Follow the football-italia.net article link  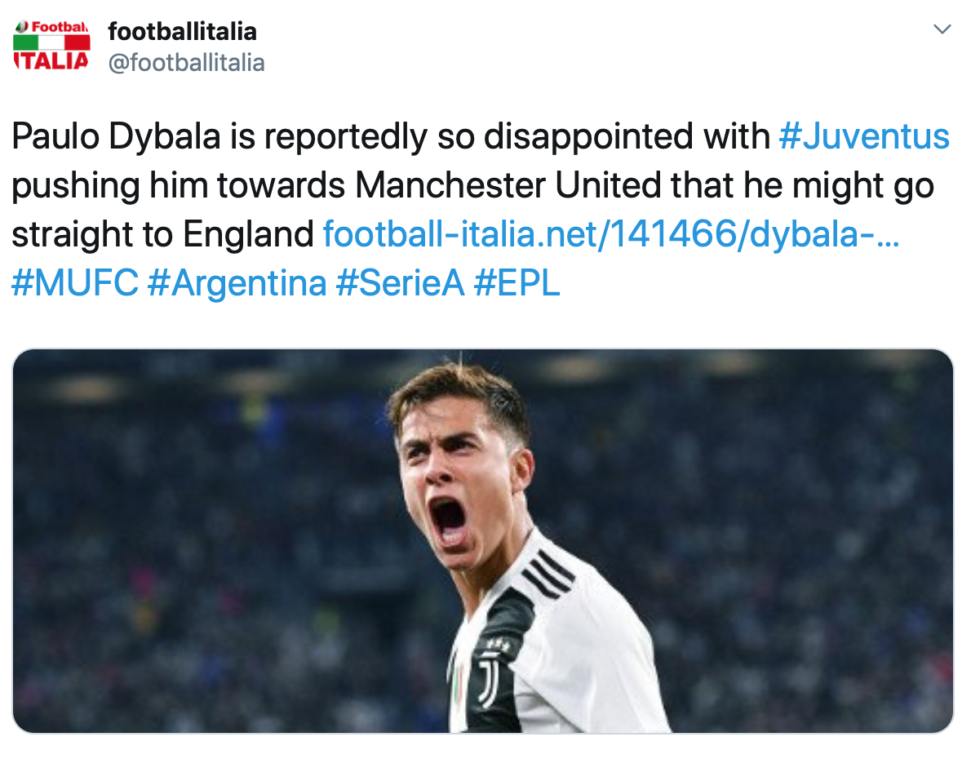(x=610, y=234)
